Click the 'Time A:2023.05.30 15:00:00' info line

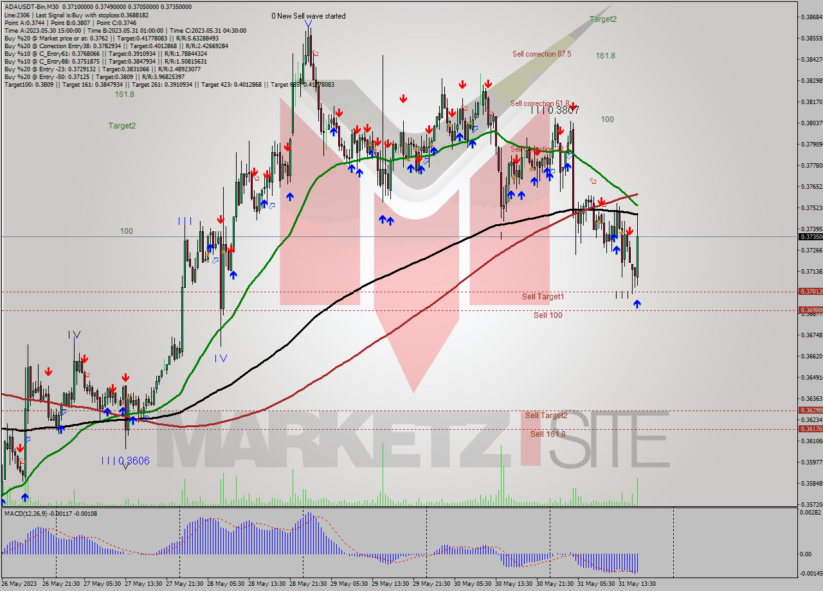(125, 30)
